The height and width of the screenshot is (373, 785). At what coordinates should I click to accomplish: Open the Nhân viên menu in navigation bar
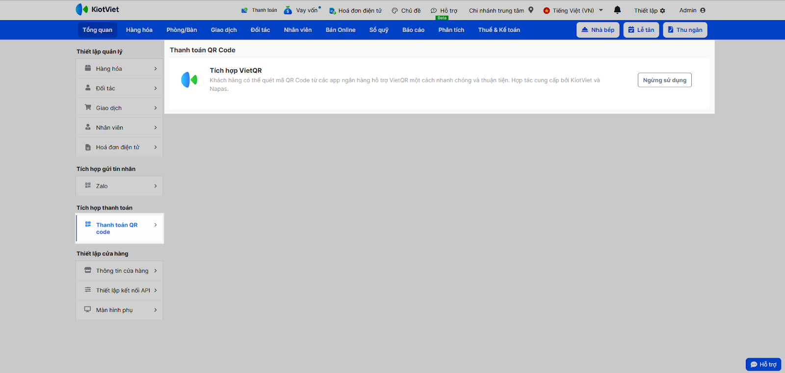click(298, 30)
